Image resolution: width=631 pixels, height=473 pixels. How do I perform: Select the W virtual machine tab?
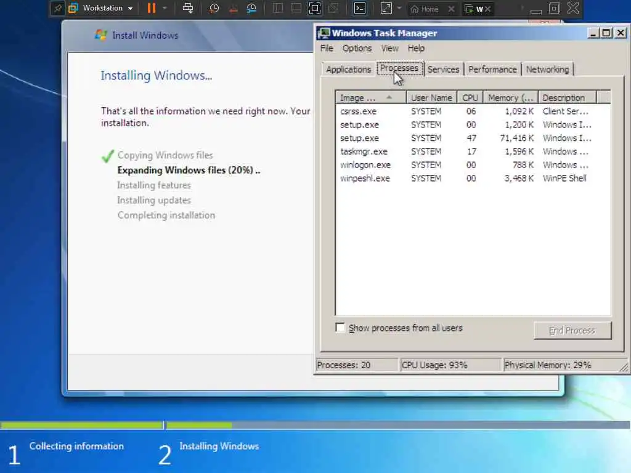474,9
